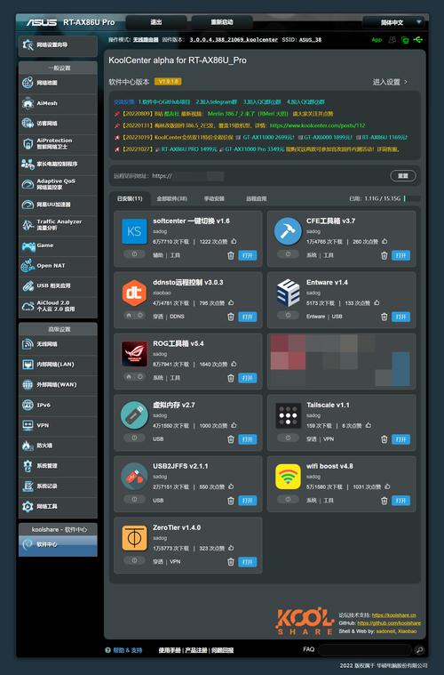Open 访客网络 guest network page
The width and height of the screenshot is (444, 675).
(x=58, y=124)
